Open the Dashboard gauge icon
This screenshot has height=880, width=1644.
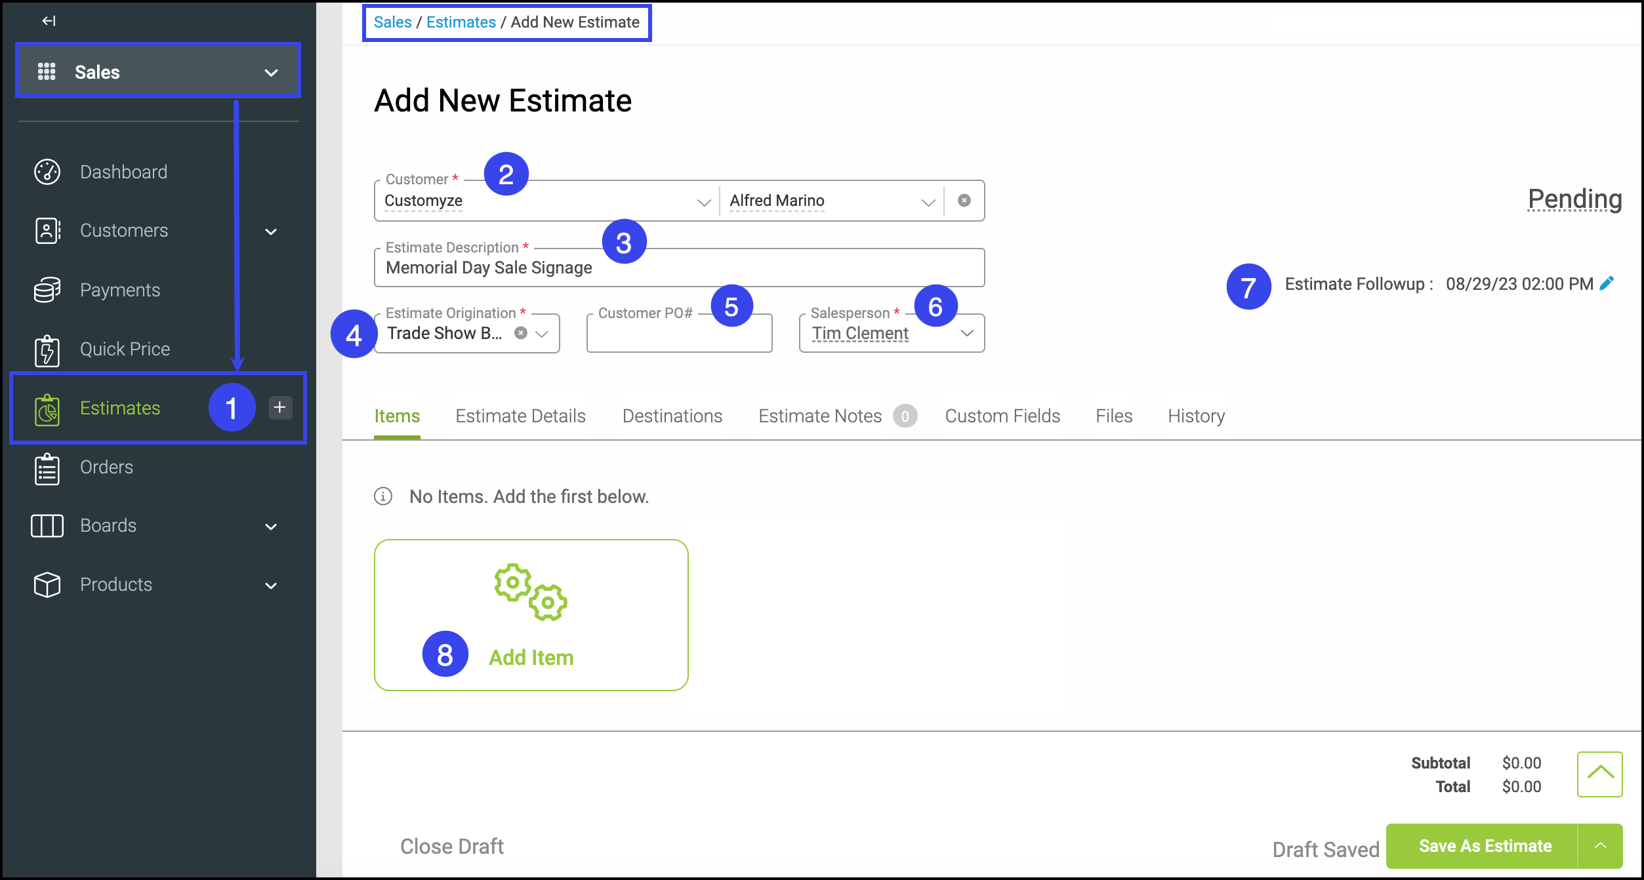coord(47,172)
